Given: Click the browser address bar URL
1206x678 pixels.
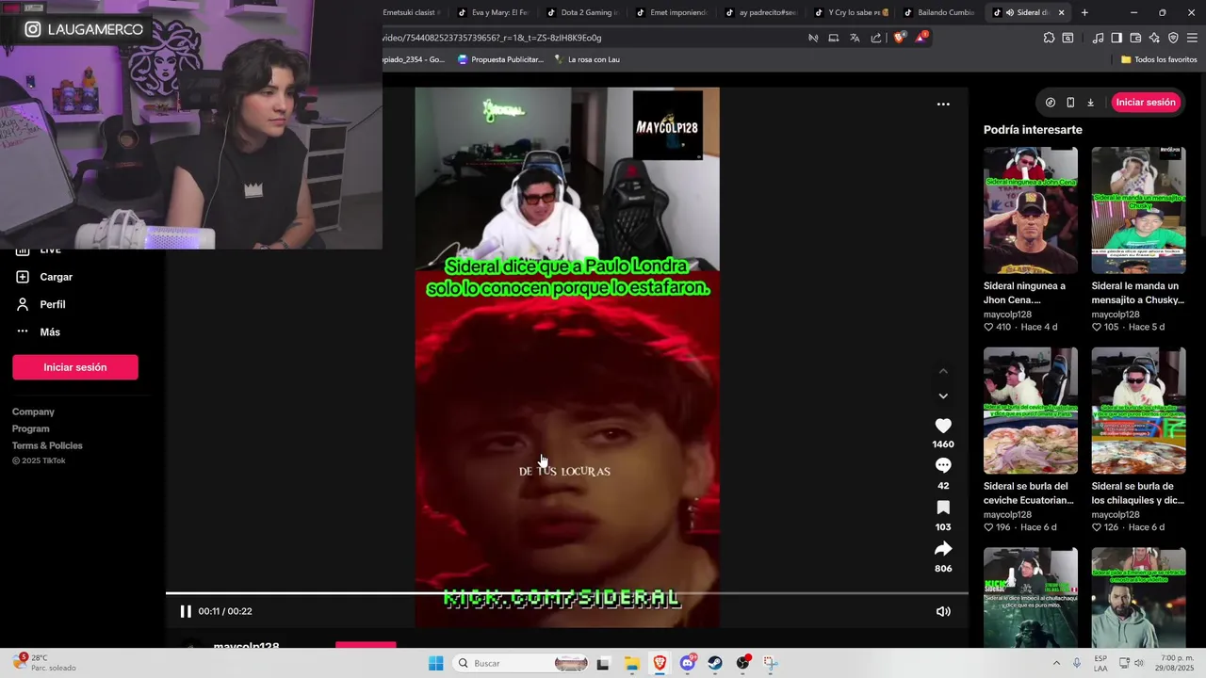Looking at the screenshot, I should [x=492, y=38].
